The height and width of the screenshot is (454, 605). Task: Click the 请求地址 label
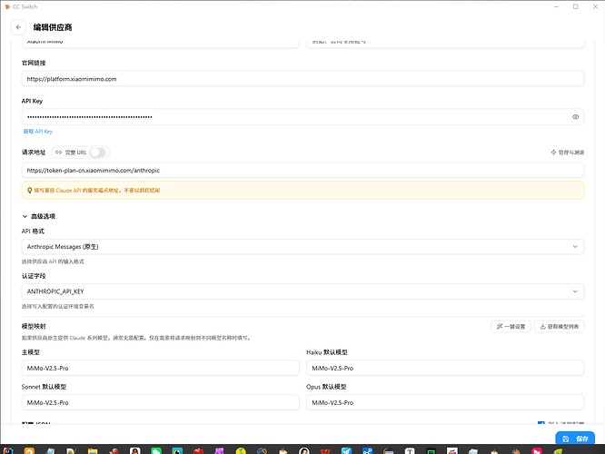coord(34,153)
